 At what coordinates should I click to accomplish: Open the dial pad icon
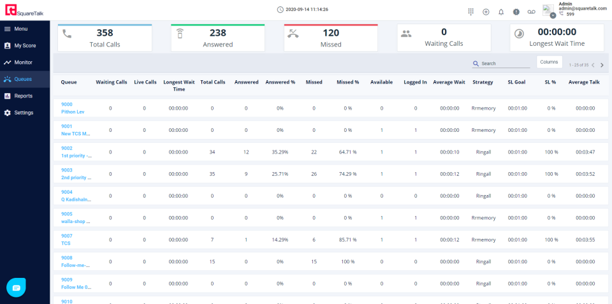(x=470, y=11)
